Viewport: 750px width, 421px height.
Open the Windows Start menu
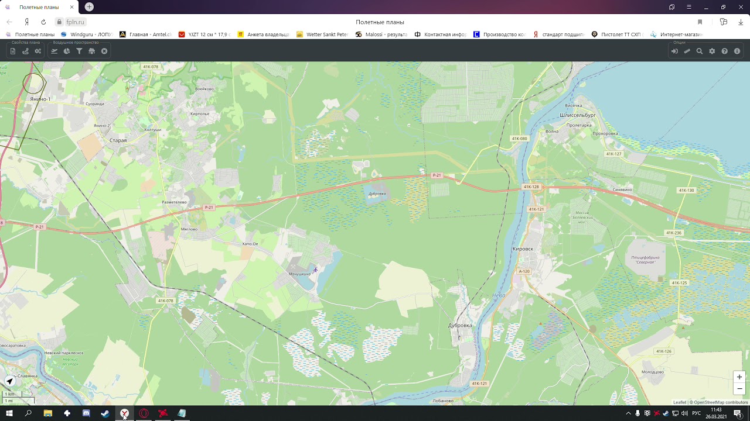(9, 413)
